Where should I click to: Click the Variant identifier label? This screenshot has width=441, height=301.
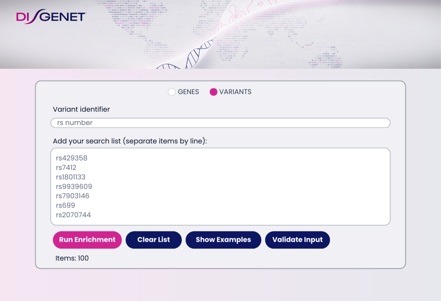point(81,110)
